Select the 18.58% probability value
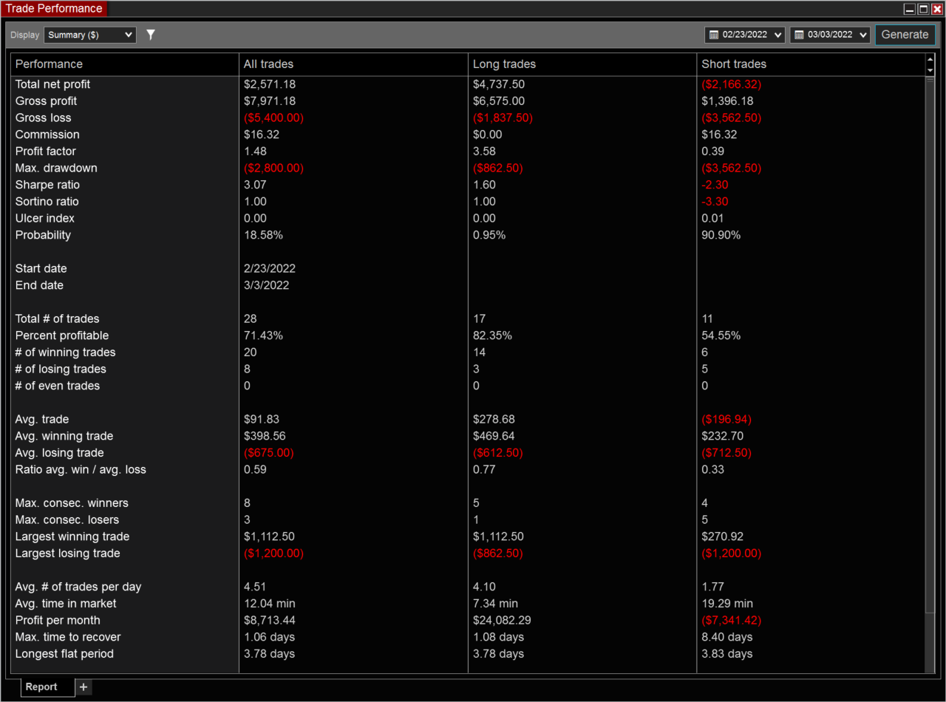Viewport: 946px width, 702px height. (263, 235)
